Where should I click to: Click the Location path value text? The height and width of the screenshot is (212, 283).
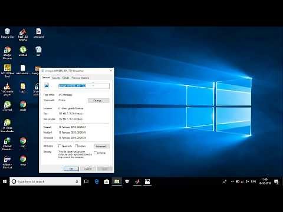coord(71,108)
